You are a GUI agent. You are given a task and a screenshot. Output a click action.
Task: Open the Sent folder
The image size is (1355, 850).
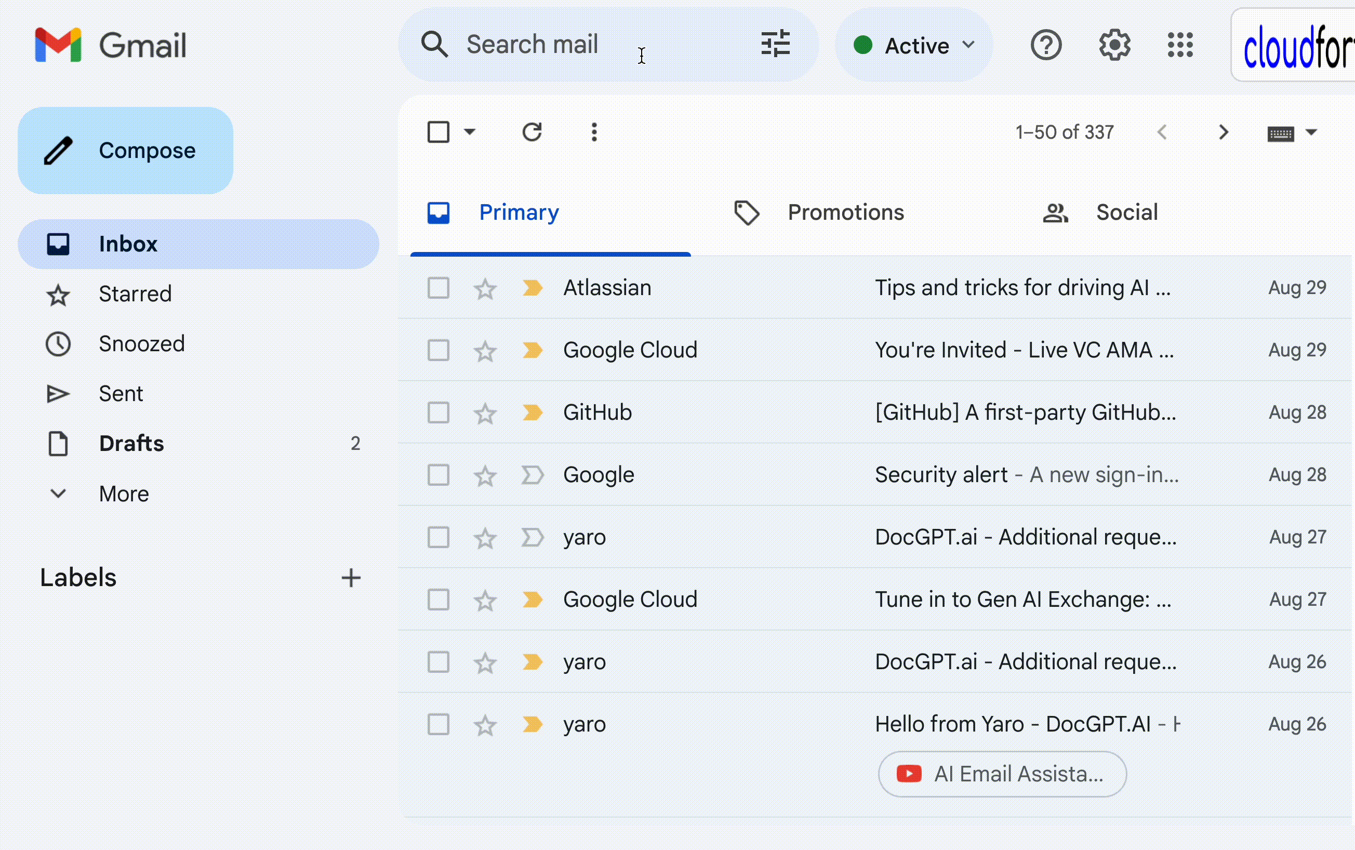(x=198, y=393)
